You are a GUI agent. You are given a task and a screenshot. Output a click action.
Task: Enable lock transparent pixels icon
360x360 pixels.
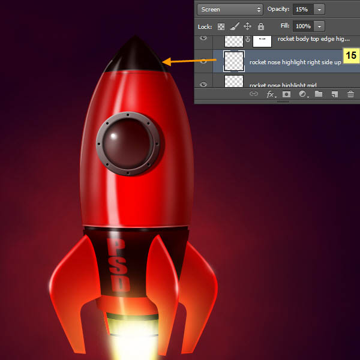[221, 26]
